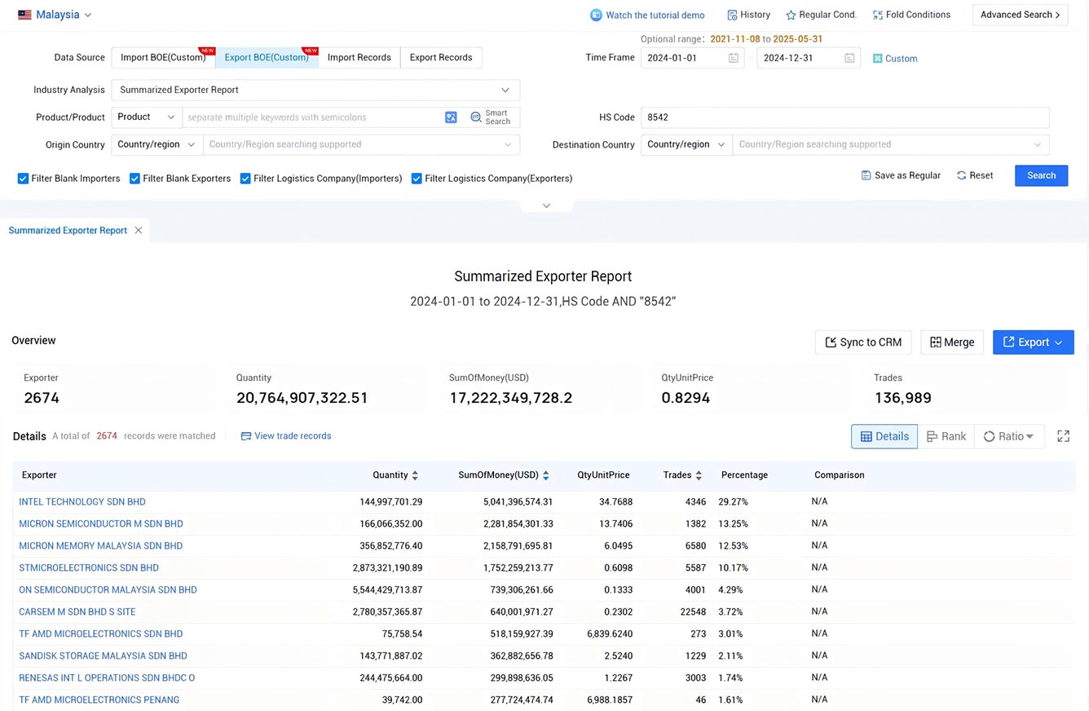Click the calendar icon in end date field
Screen dimensions: 1089x711
click(x=849, y=58)
